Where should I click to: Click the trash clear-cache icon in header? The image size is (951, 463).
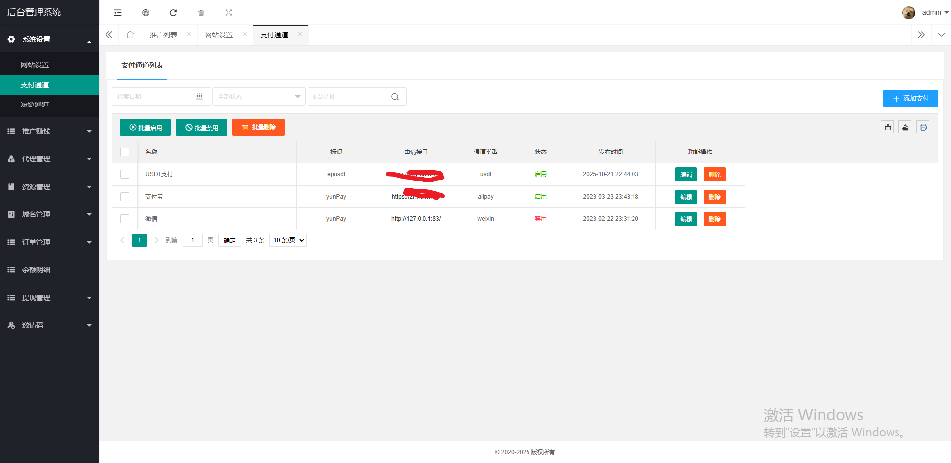click(x=201, y=13)
